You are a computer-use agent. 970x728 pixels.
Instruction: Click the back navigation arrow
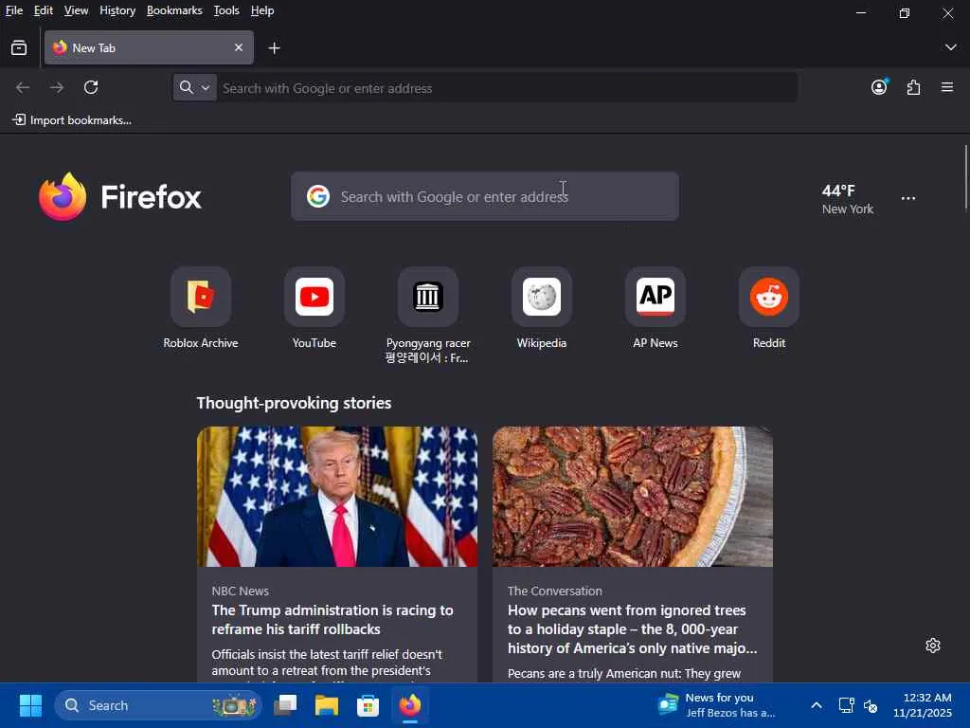point(23,87)
